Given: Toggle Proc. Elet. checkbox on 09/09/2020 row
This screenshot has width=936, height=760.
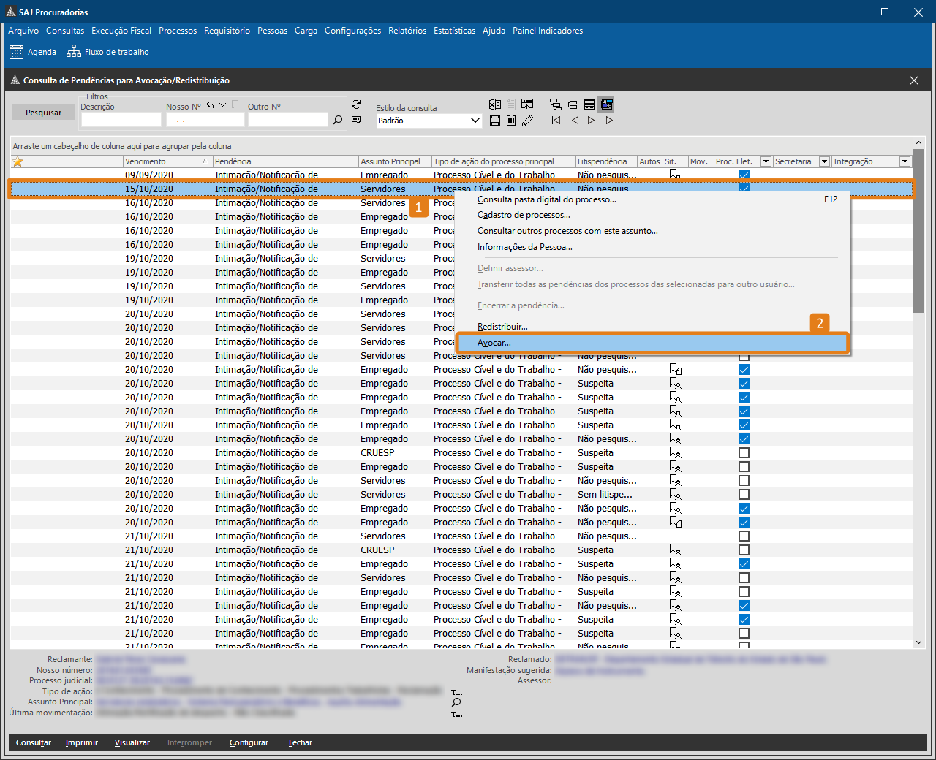Looking at the screenshot, I should coord(744,175).
